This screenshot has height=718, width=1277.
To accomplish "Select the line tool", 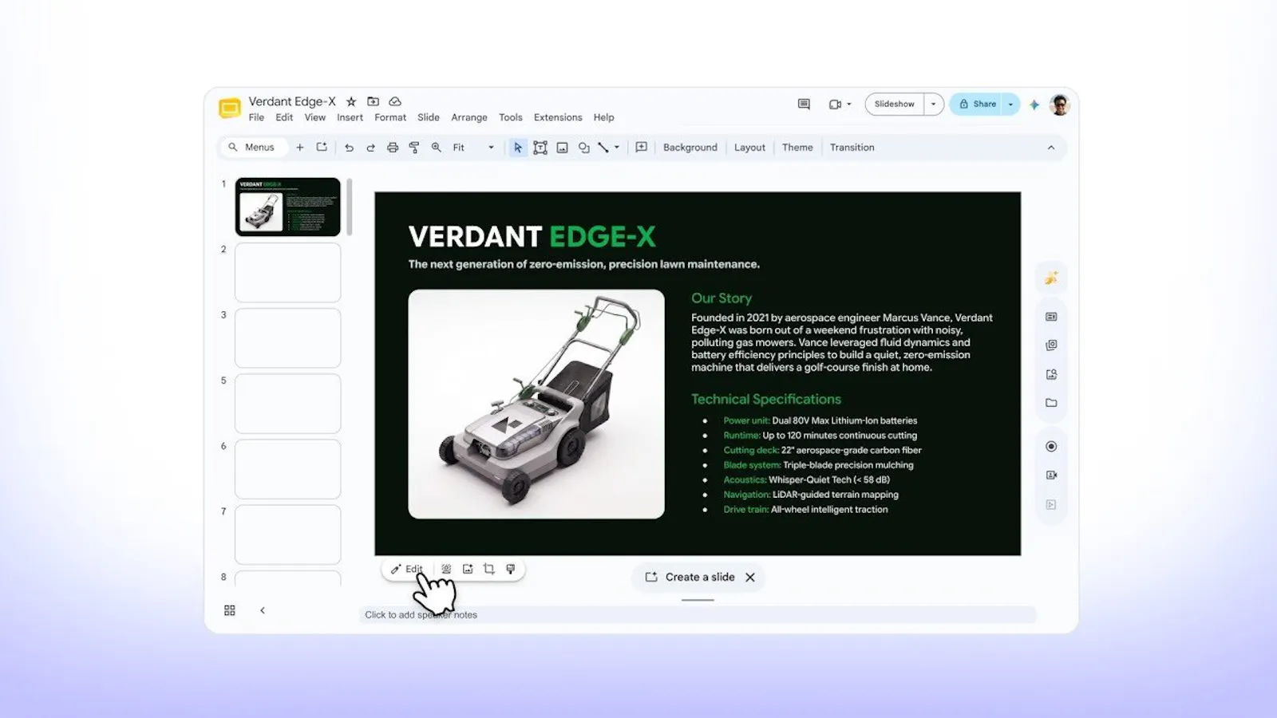I will (x=603, y=148).
